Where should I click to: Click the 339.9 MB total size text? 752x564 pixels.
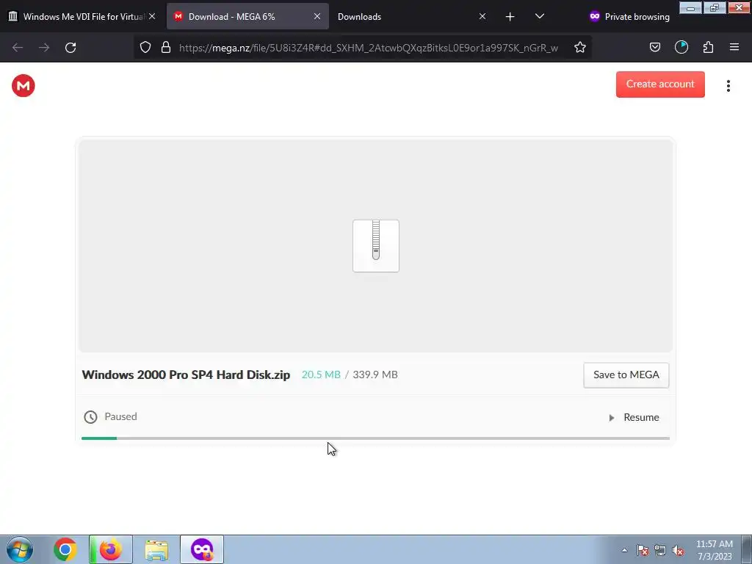coord(375,375)
